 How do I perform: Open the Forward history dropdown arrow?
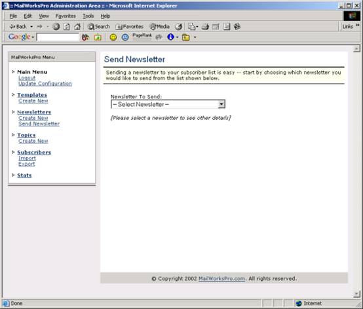47,27
